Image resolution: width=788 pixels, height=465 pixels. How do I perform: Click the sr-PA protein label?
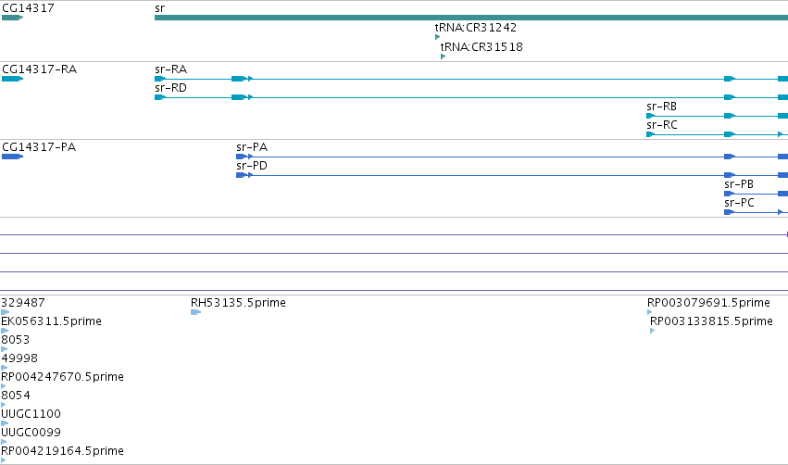coord(252,146)
